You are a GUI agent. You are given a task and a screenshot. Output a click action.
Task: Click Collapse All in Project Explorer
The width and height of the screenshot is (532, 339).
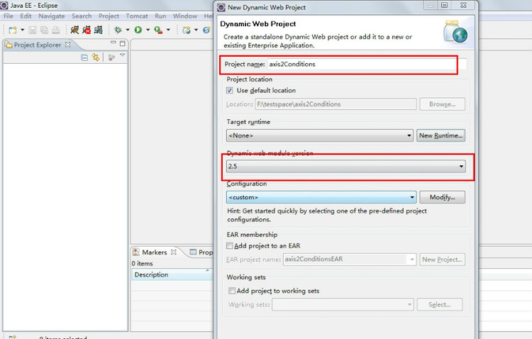tap(84, 57)
